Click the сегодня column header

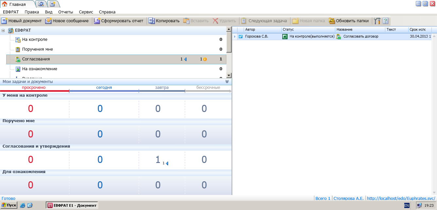coord(104,88)
